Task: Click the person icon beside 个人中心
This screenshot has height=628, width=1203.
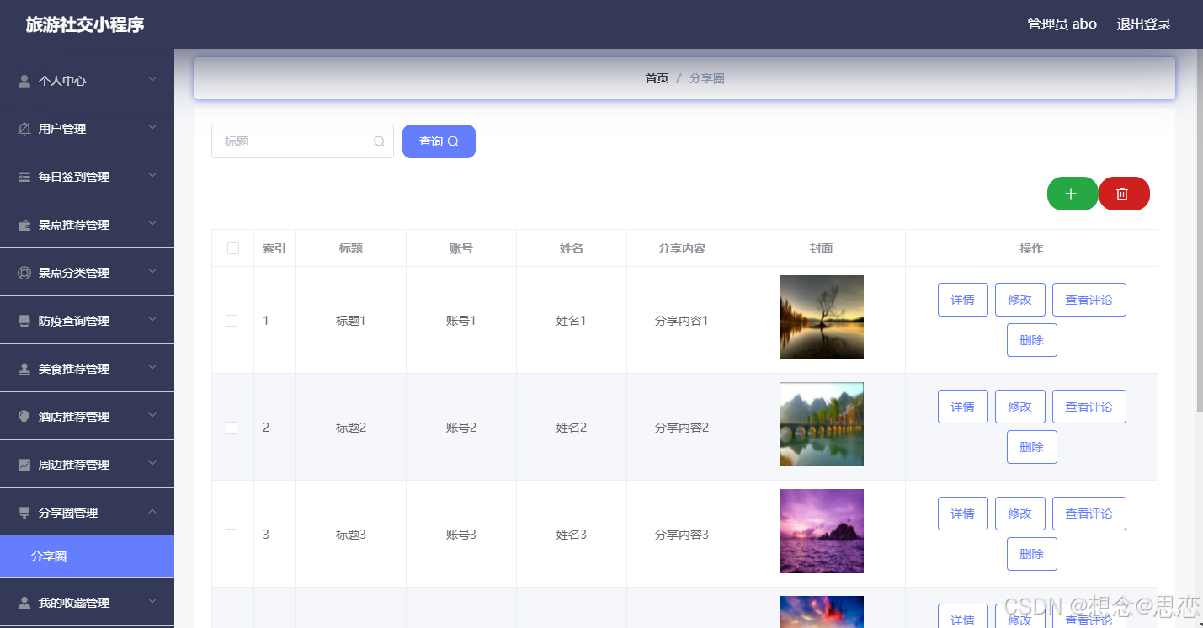Action: [x=24, y=81]
